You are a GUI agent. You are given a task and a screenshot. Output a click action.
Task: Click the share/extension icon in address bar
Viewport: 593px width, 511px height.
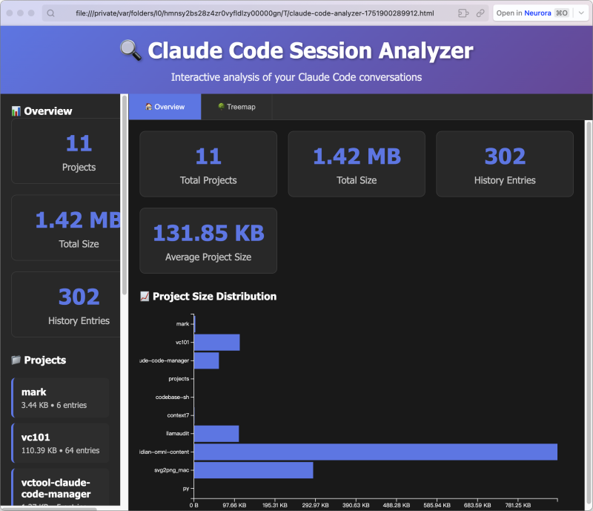coord(463,13)
